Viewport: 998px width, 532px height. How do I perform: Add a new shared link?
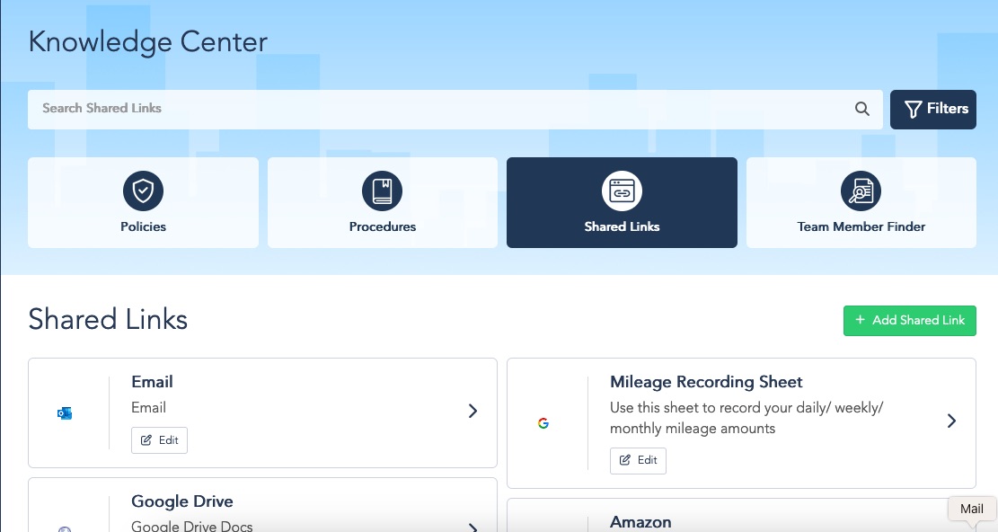click(910, 320)
